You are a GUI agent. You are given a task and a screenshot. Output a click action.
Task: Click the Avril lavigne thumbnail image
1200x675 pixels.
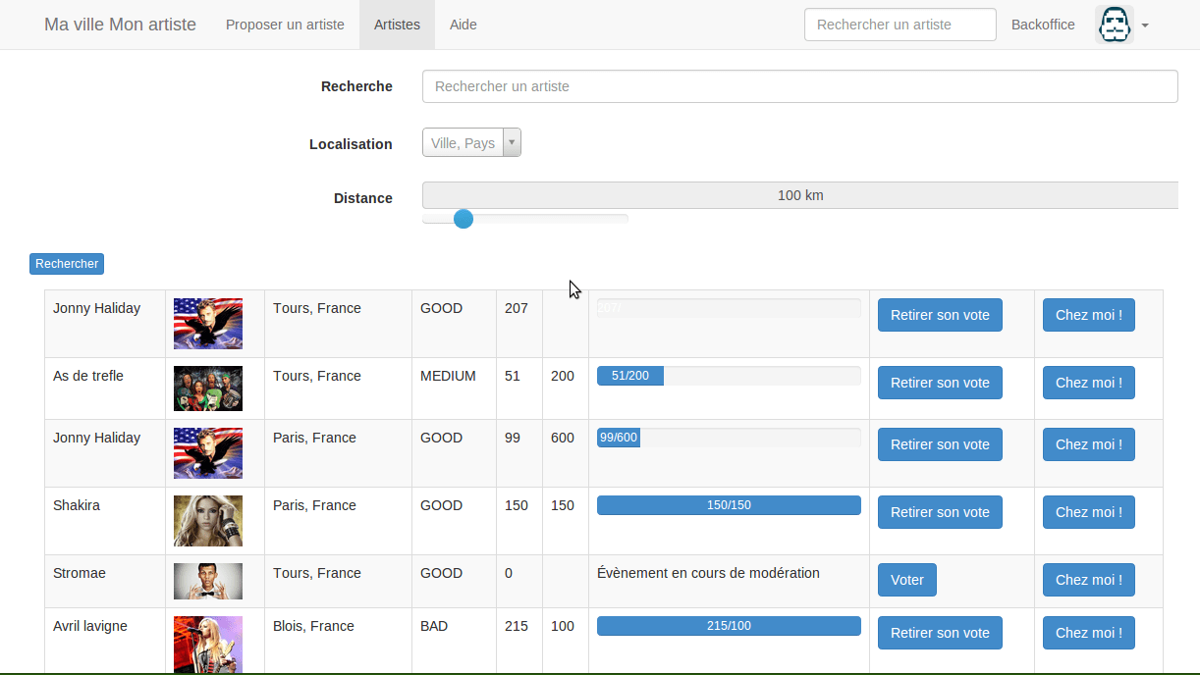click(x=208, y=644)
